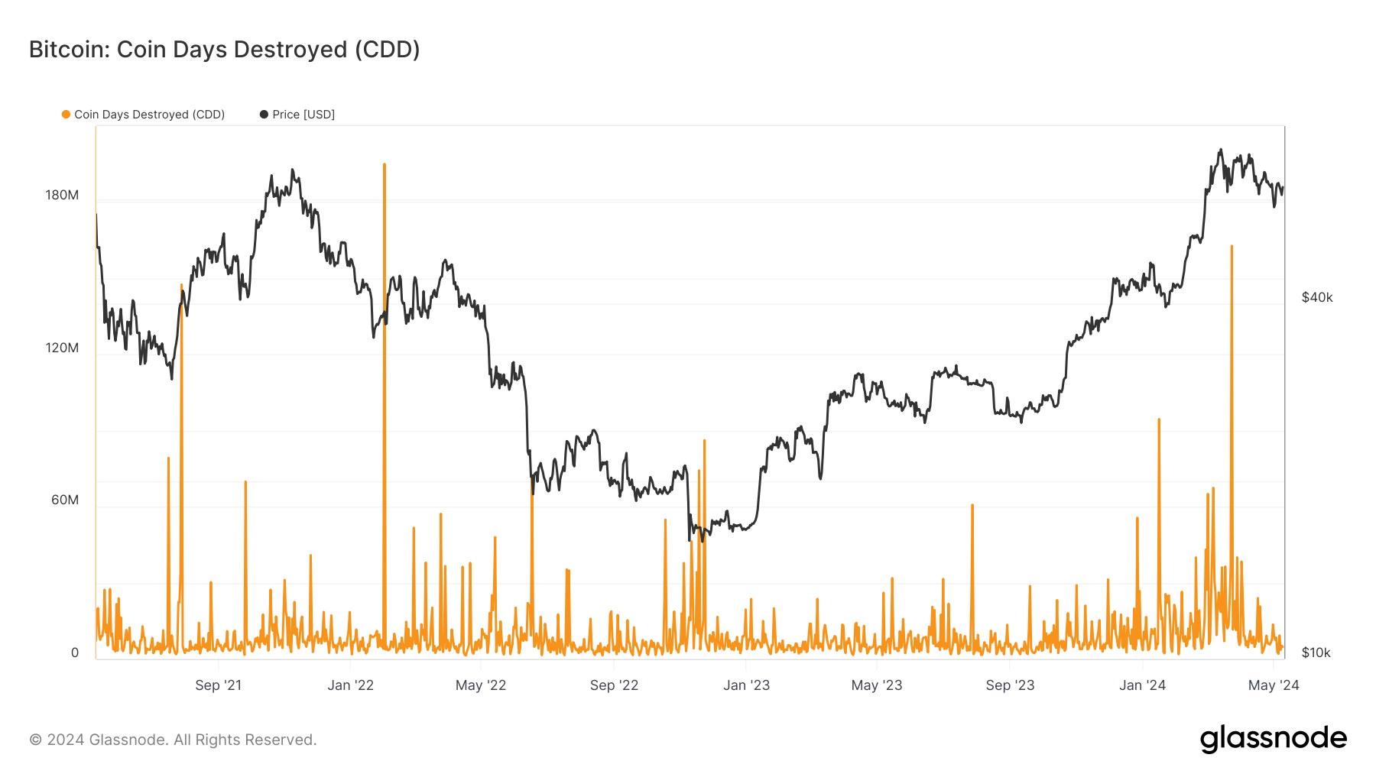The width and height of the screenshot is (1376, 774).
Task: Click the $40k price axis label
Action: point(1317,297)
